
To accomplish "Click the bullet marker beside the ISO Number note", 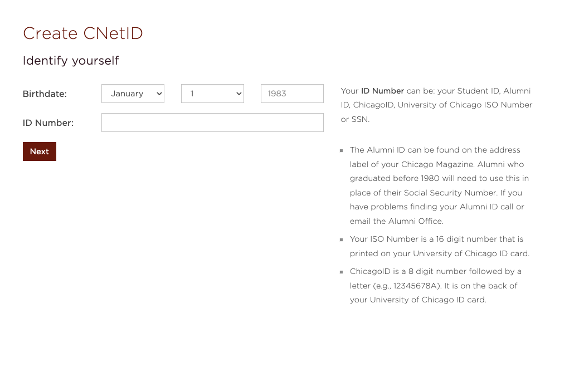I will pos(342,239).
